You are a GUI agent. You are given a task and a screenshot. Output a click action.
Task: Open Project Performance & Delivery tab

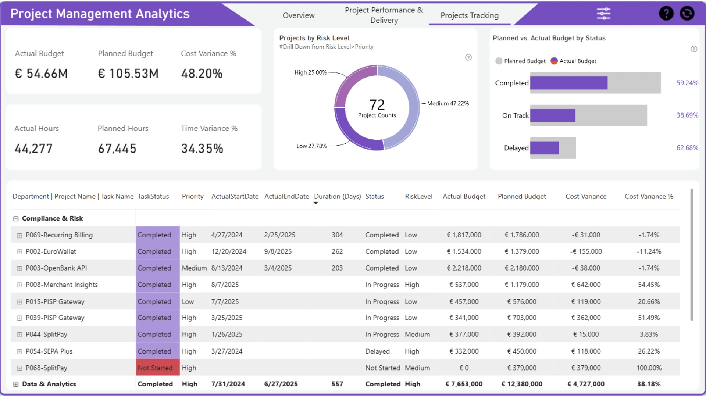pyautogui.click(x=384, y=15)
